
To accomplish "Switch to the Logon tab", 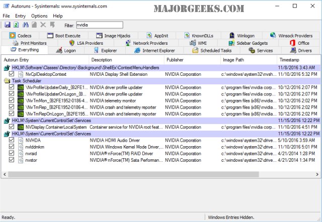I will 66,50.
